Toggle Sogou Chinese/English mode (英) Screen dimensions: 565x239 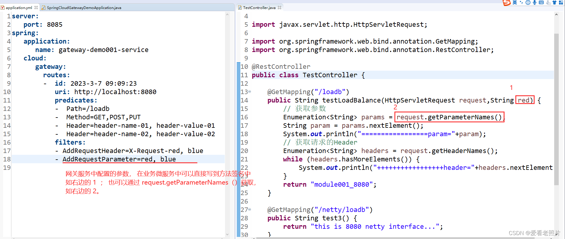515,2
